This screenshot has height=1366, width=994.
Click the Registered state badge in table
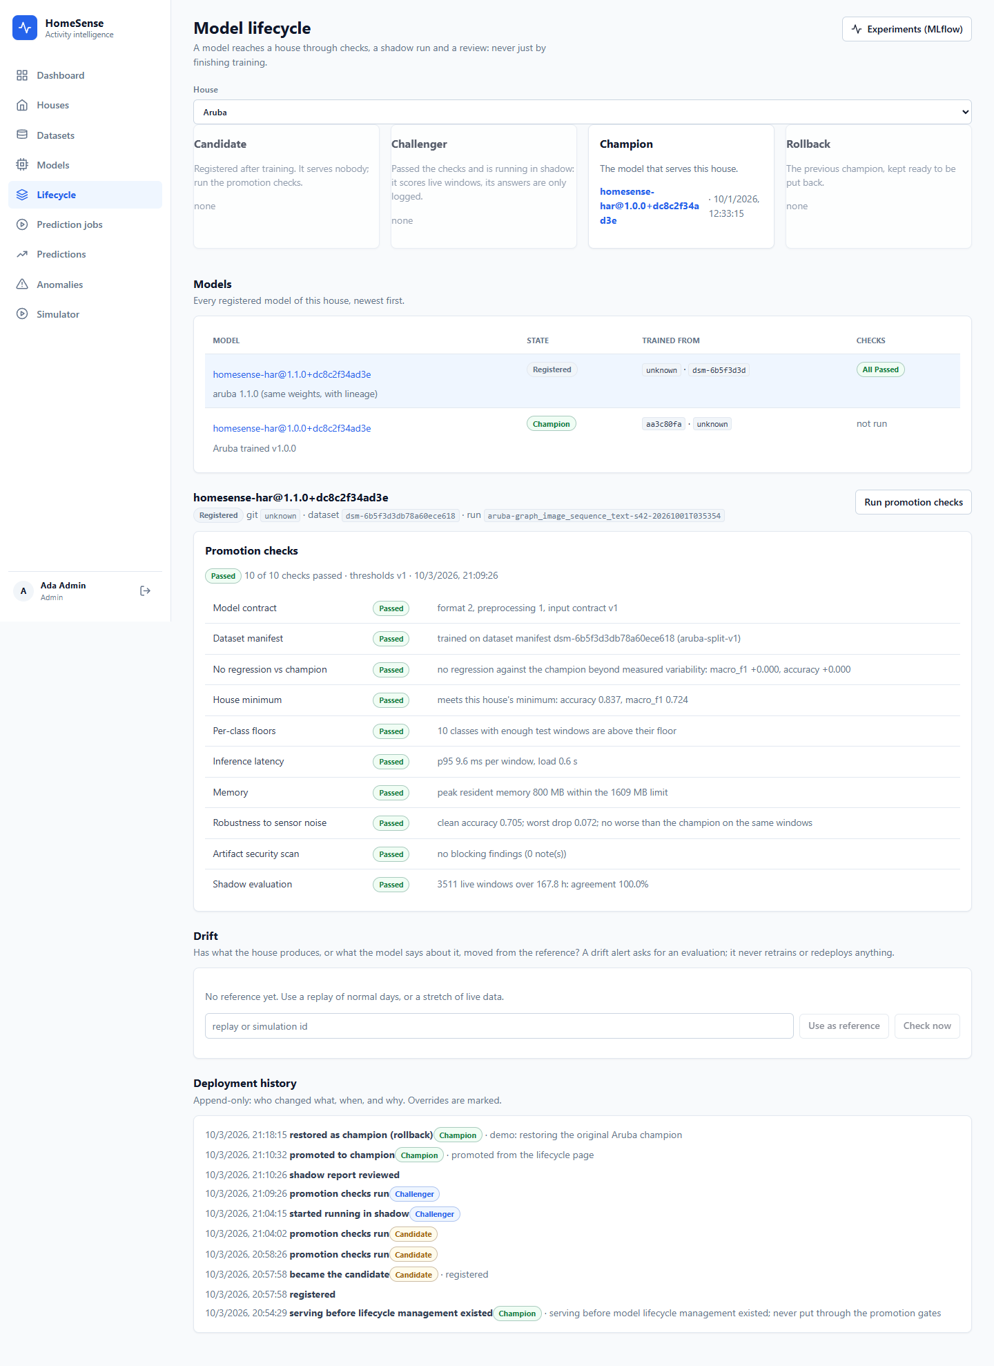coord(552,369)
